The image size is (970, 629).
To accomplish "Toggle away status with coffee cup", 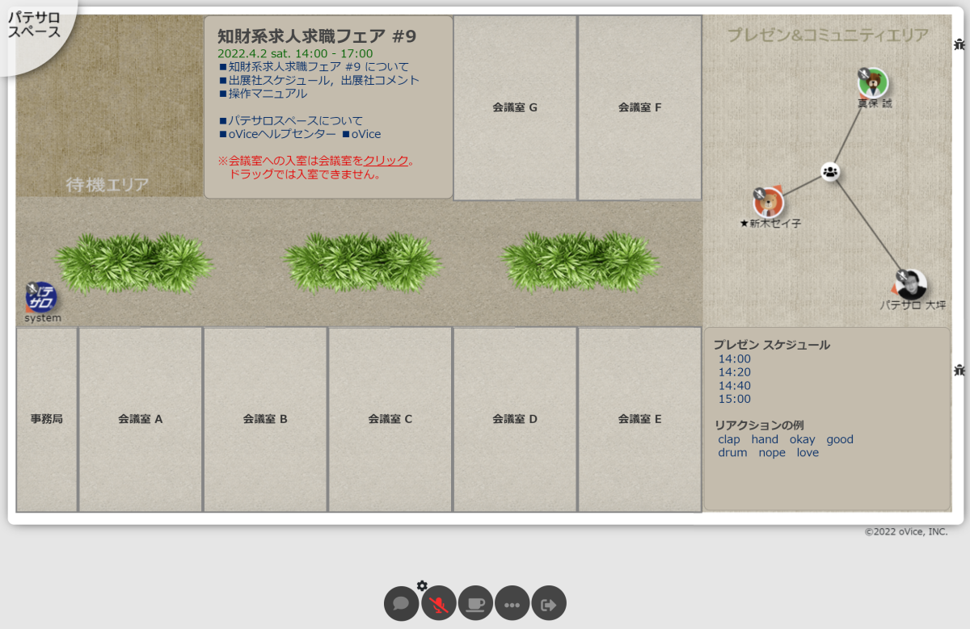I will coord(475,603).
